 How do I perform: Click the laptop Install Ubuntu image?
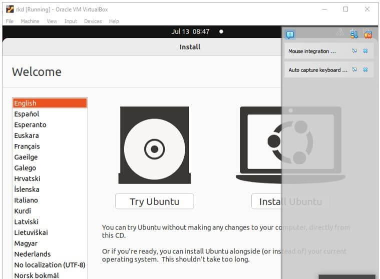(290, 144)
